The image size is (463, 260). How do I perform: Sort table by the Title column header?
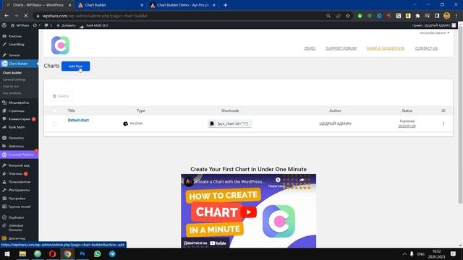(x=72, y=110)
